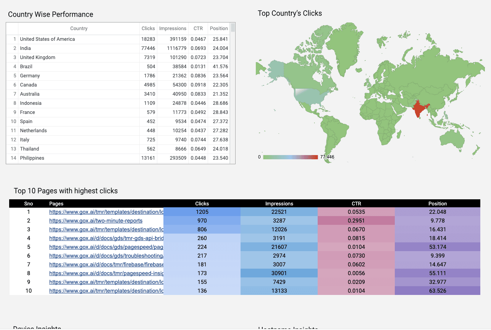The image size is (491, 330).
Task: Click India's clicks value 77446
Action: pos(148,48)
